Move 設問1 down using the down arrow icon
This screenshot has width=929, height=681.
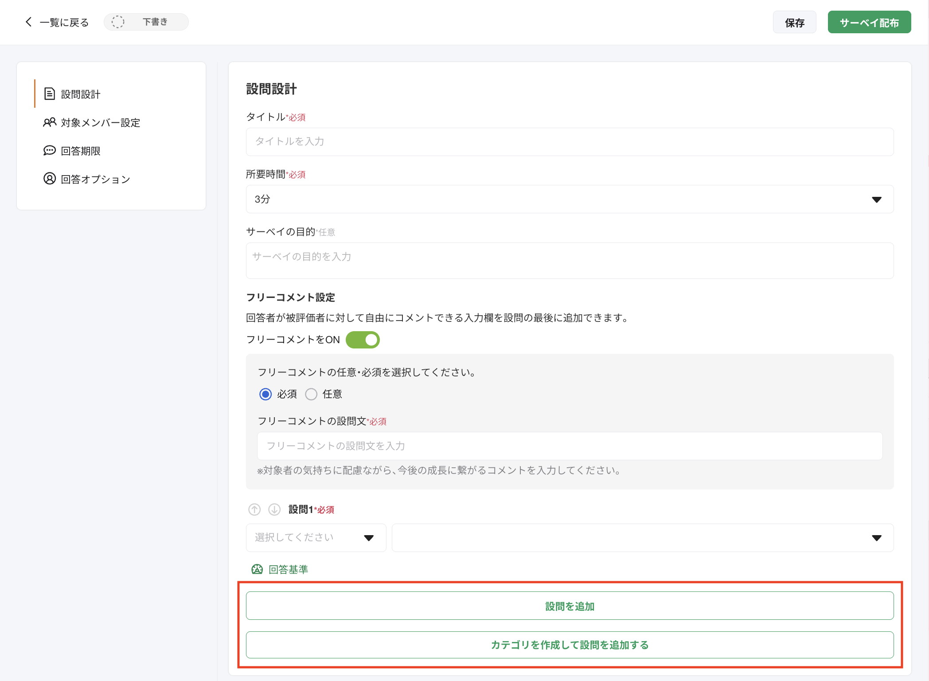(274, 509)
